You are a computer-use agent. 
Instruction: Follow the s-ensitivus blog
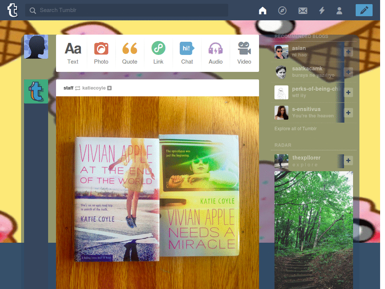[x=348, y=113]
